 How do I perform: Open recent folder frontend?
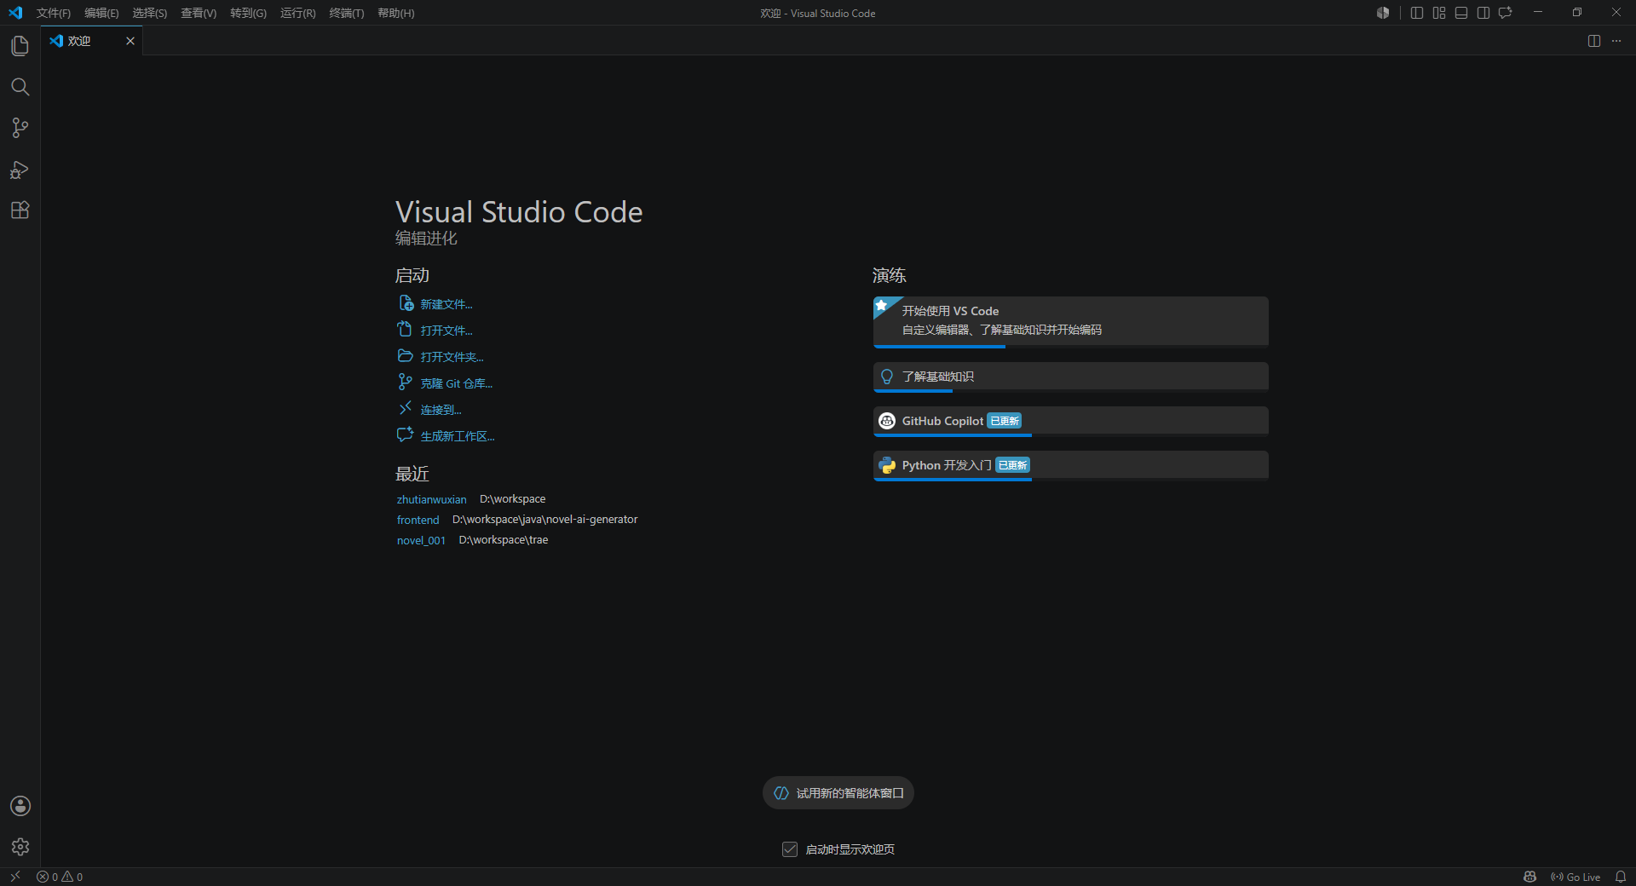(418, 520)
